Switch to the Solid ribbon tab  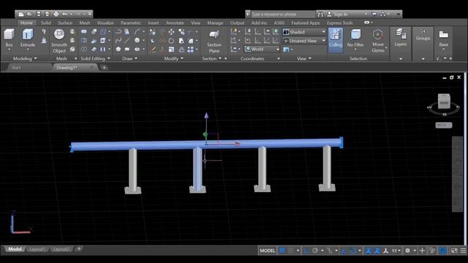(x=45, y=23)
